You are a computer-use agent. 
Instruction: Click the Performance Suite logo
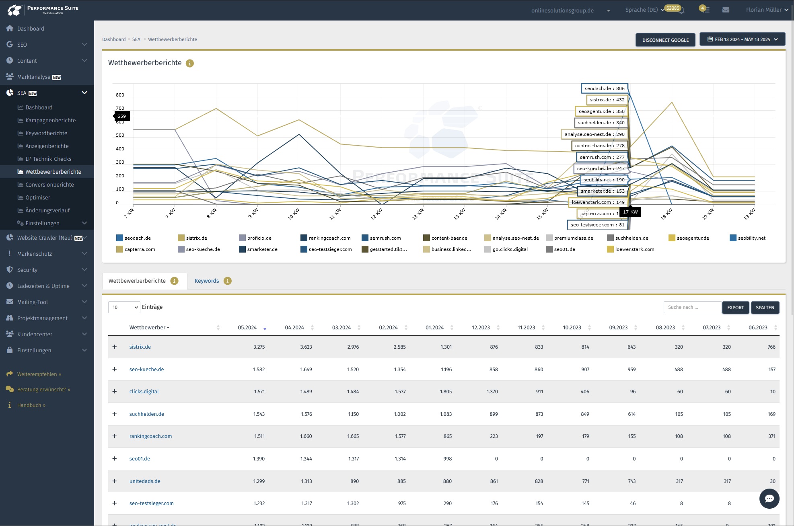click(x=43, y=10)
